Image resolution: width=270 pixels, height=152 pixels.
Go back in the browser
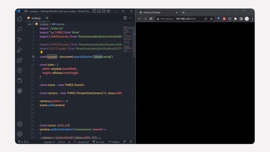click(140, 19)
